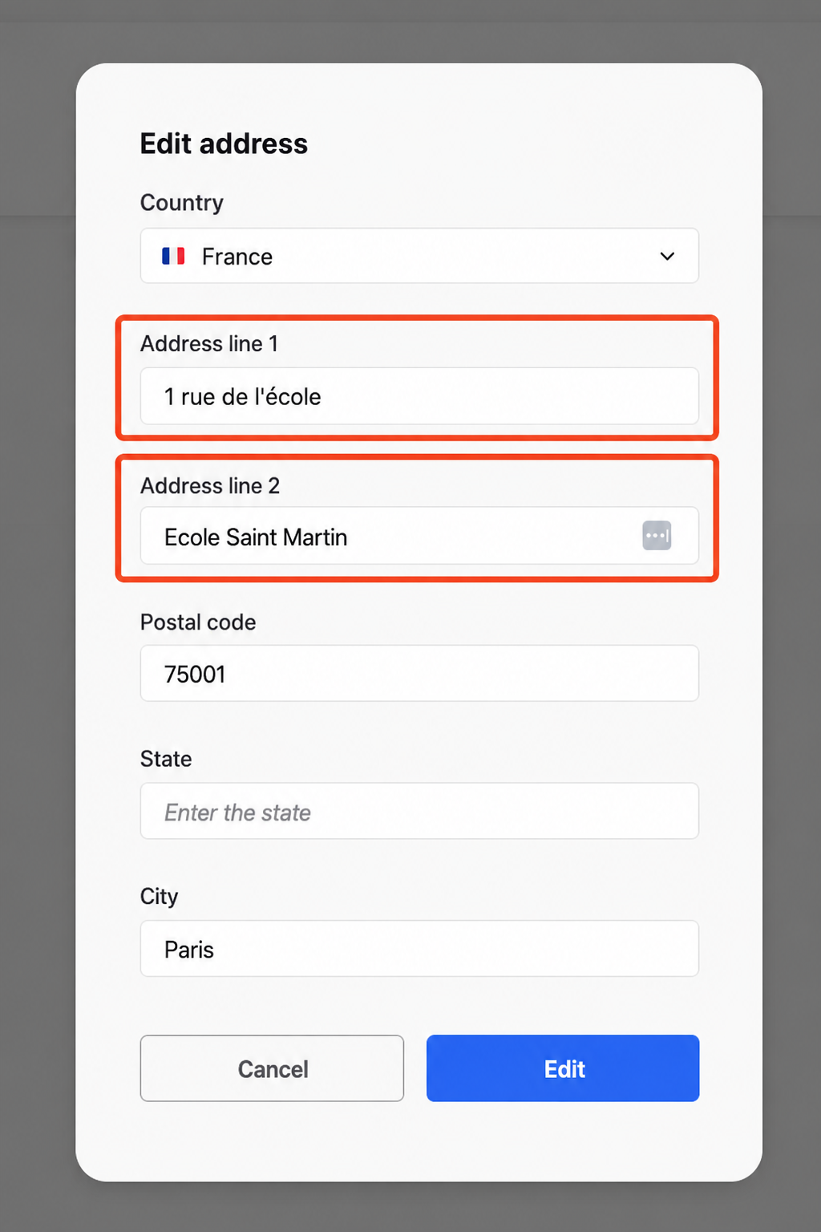Click into Ecole Saint Martin field
The height and width of the screenshot is (1232, 821).
[419, 536]
